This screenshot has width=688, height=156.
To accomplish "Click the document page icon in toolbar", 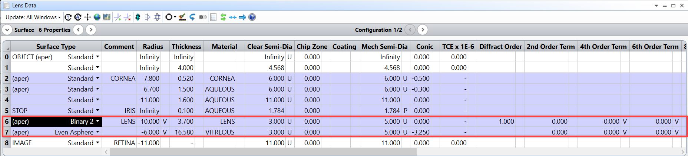I will [213, 17].
